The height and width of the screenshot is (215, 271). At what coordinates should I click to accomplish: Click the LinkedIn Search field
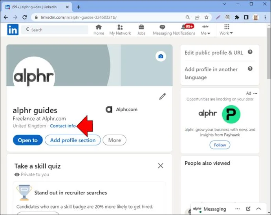pos(55,30)
